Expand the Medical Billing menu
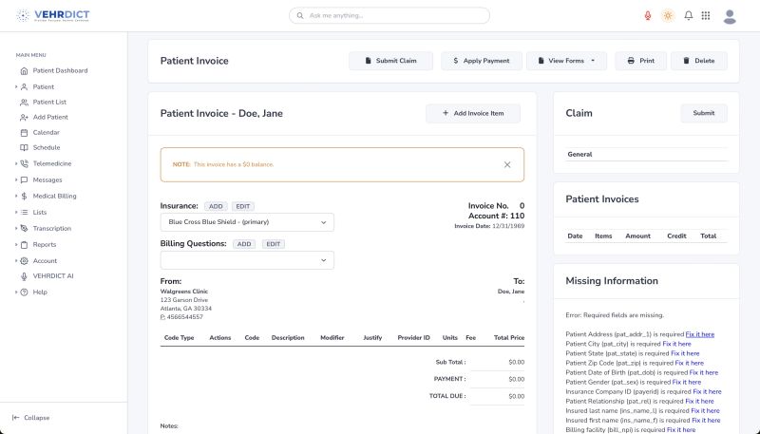The image size is (760, 434). tap(54, 196)
